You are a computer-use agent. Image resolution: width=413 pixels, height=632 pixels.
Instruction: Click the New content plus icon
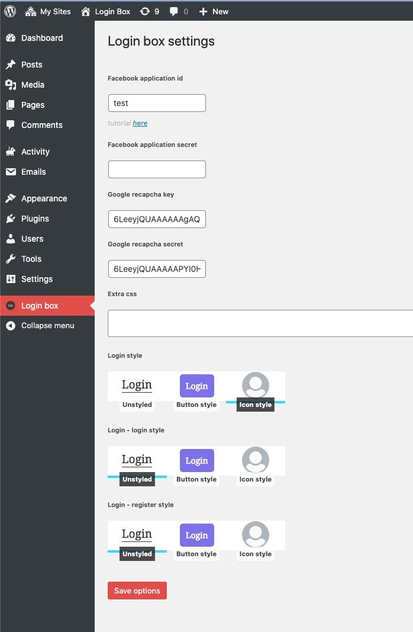pyautogui.click(x=203, y=11)
